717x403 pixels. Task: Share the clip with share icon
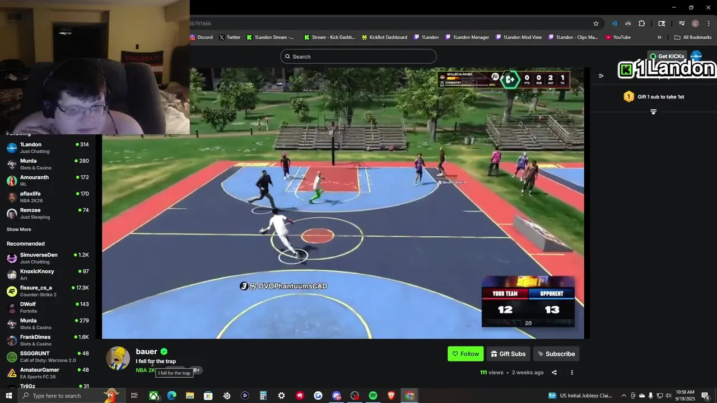pyautogui.click(x=554, y=372)
